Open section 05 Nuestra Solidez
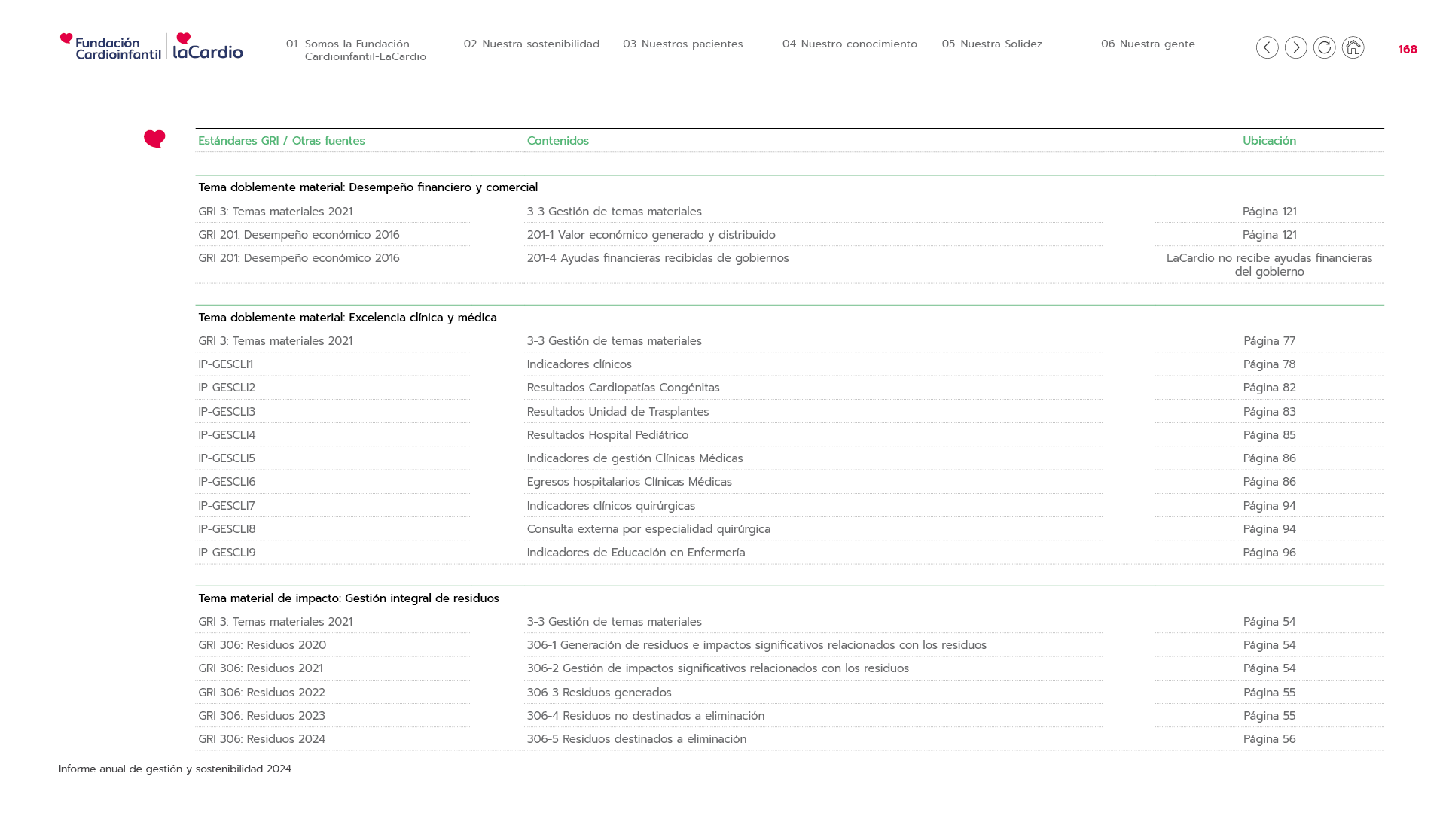The image size is (1446, 813). pos(992,44)
